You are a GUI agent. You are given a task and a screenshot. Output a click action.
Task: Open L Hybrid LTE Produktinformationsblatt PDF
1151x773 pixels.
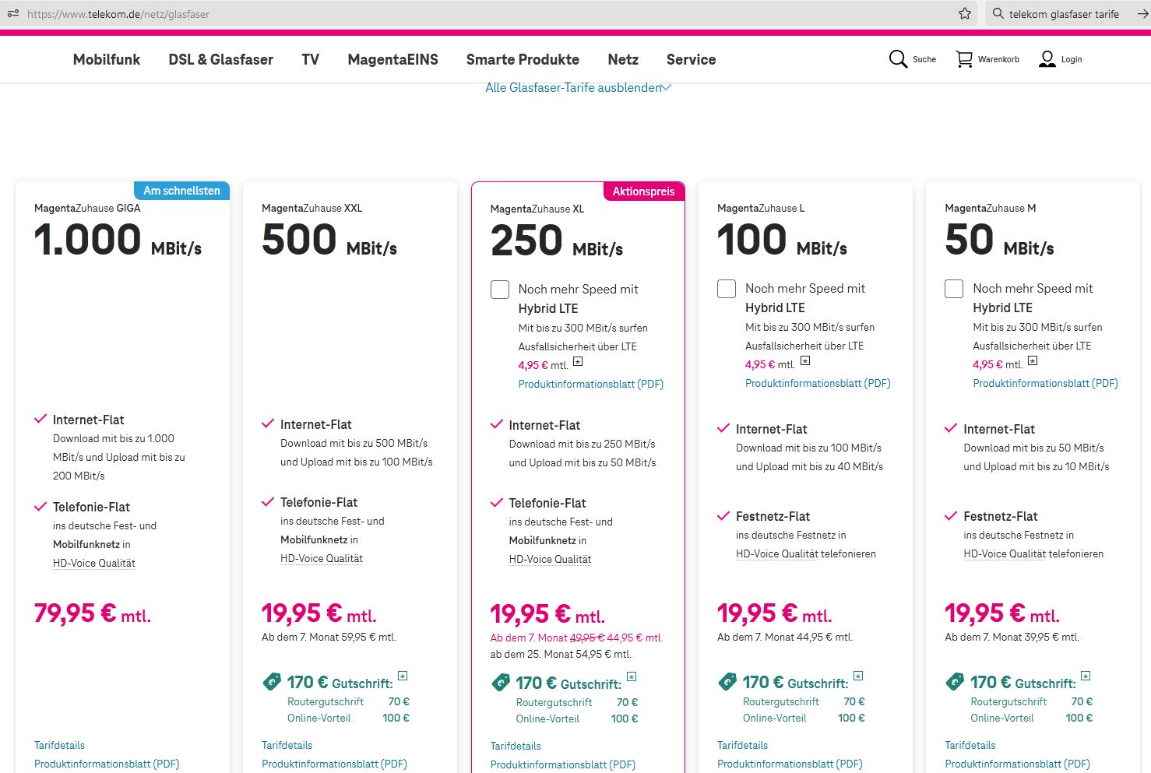coord(818,383)
